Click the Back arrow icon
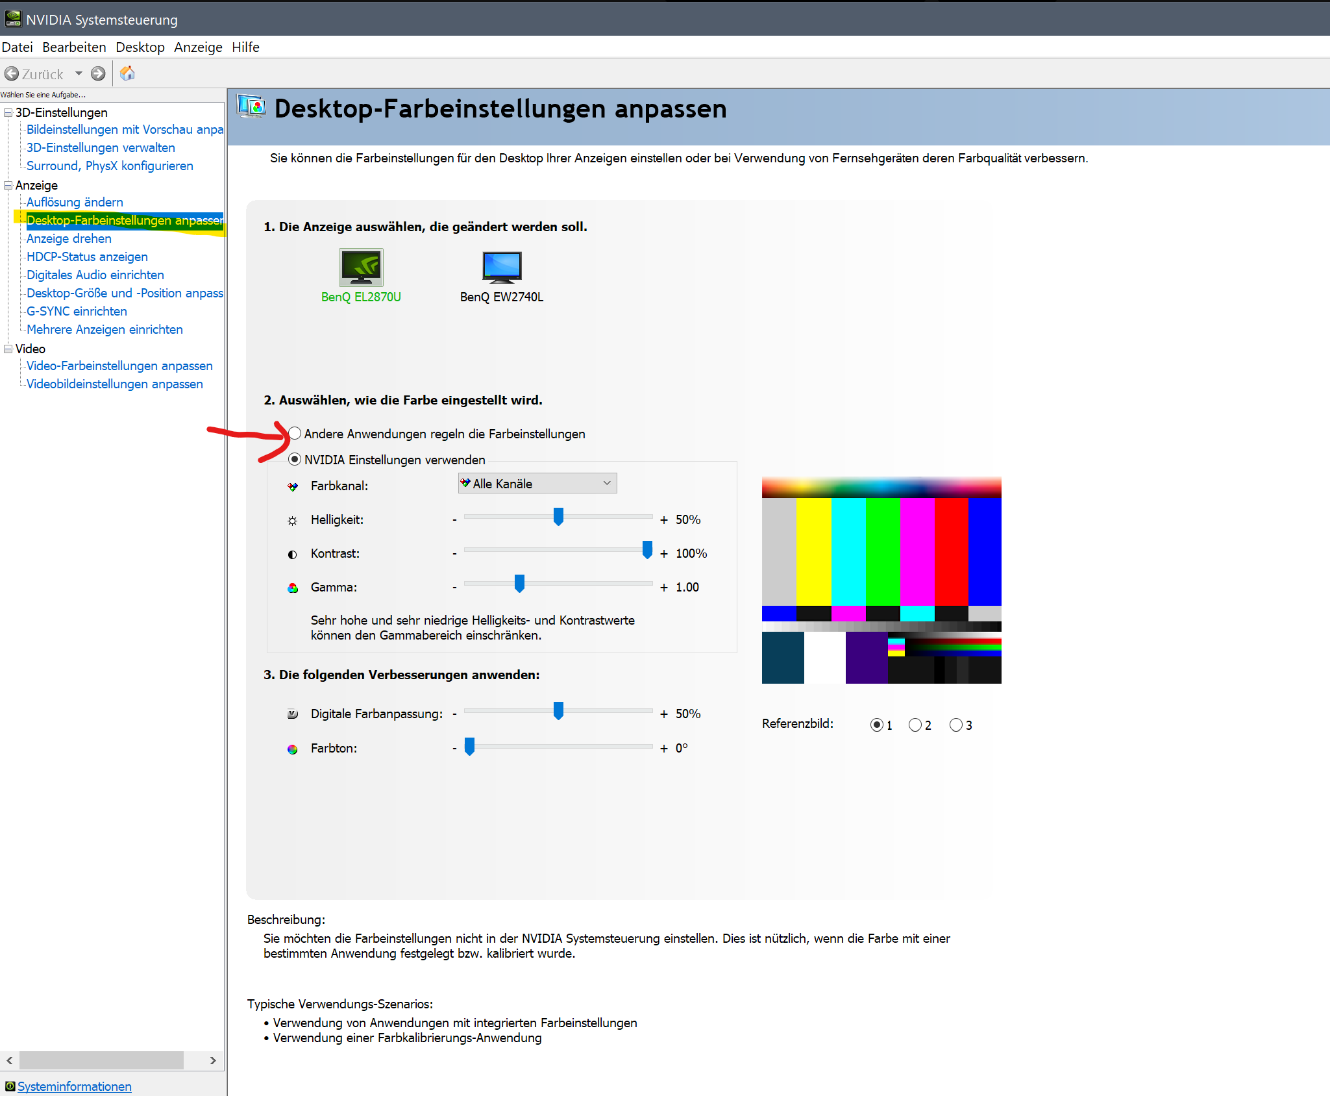This screenshot has width=1330, height=1096. pos(12,73)
